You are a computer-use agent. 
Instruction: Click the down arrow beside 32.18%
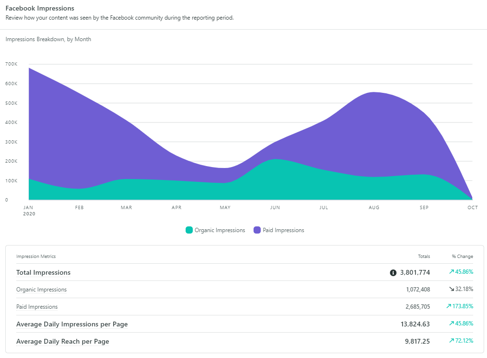pos(452,289)
